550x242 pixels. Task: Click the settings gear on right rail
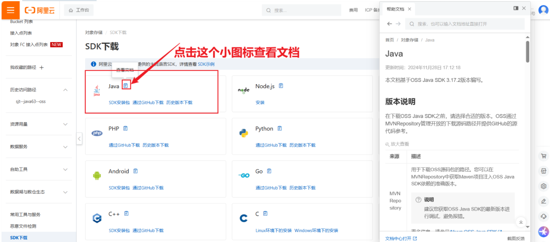click(543, 186)
